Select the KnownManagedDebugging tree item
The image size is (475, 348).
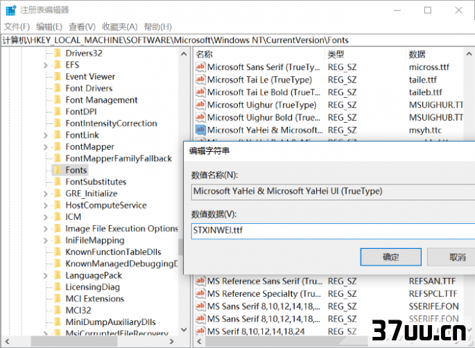click(121, 264)
